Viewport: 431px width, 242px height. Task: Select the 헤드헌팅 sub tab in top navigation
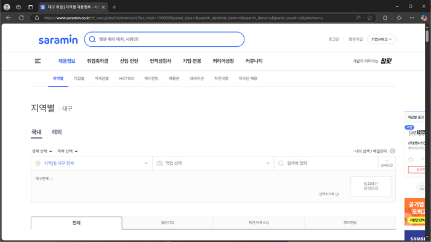click(x=151, y=78)
